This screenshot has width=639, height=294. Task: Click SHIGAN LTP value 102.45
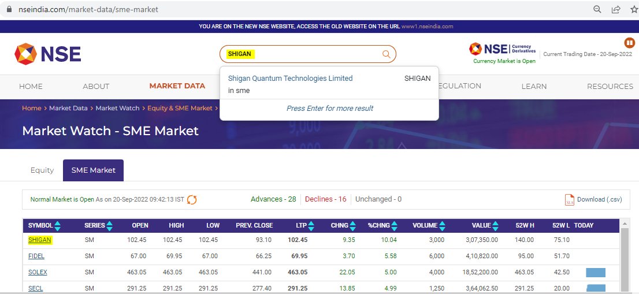[298, 240]
